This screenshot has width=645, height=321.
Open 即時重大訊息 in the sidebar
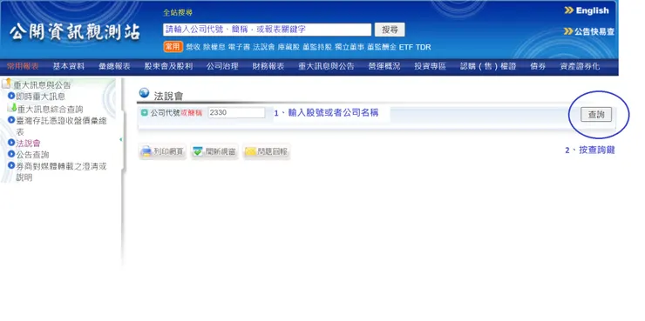pos(40,97)
